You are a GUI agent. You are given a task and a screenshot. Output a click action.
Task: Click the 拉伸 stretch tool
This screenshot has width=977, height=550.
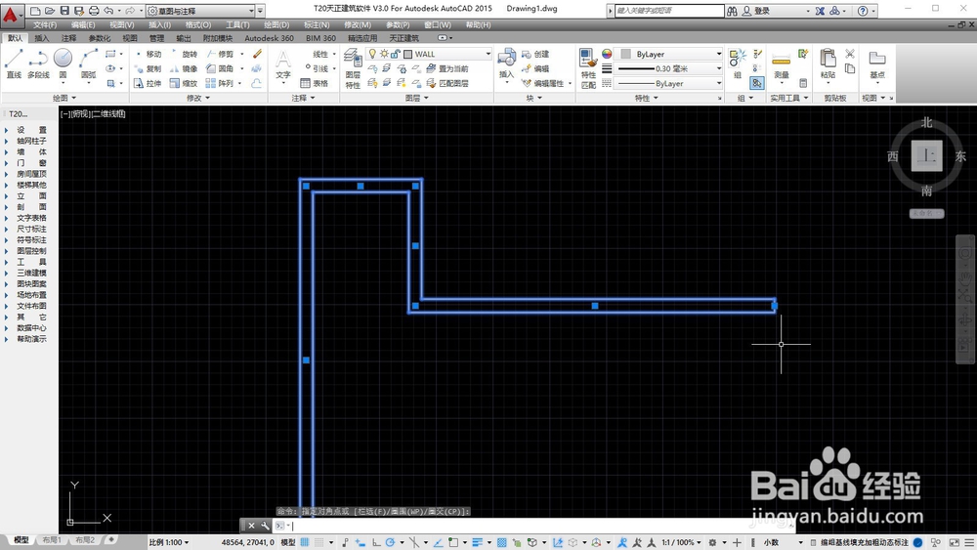click(x=148, y=83)
